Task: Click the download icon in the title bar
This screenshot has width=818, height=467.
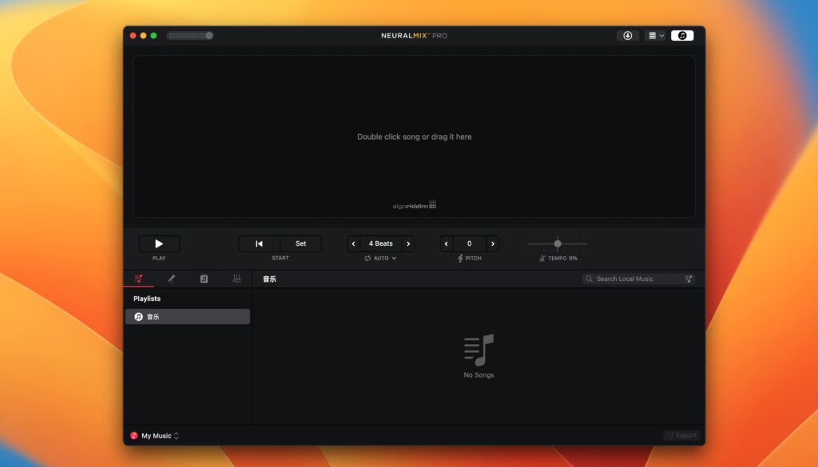Action: [628, 35]
